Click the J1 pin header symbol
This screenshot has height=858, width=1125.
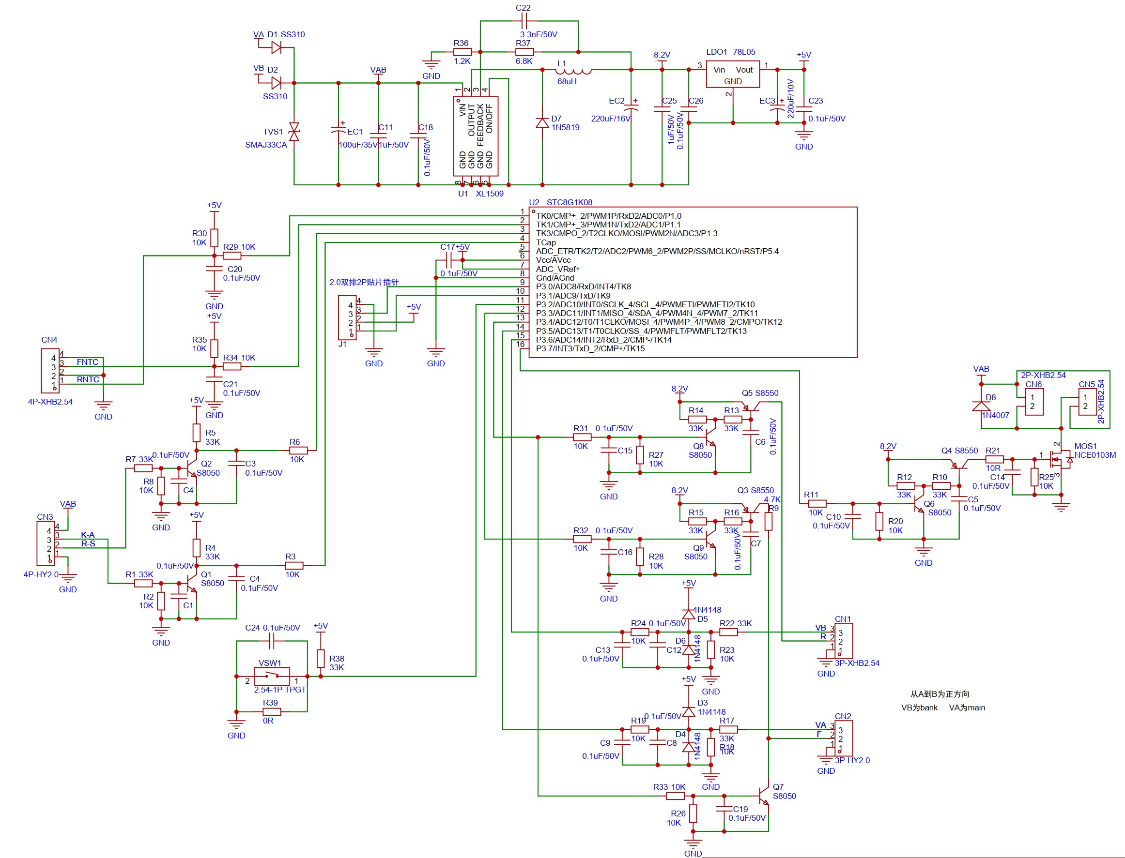(x=347, y=317)
